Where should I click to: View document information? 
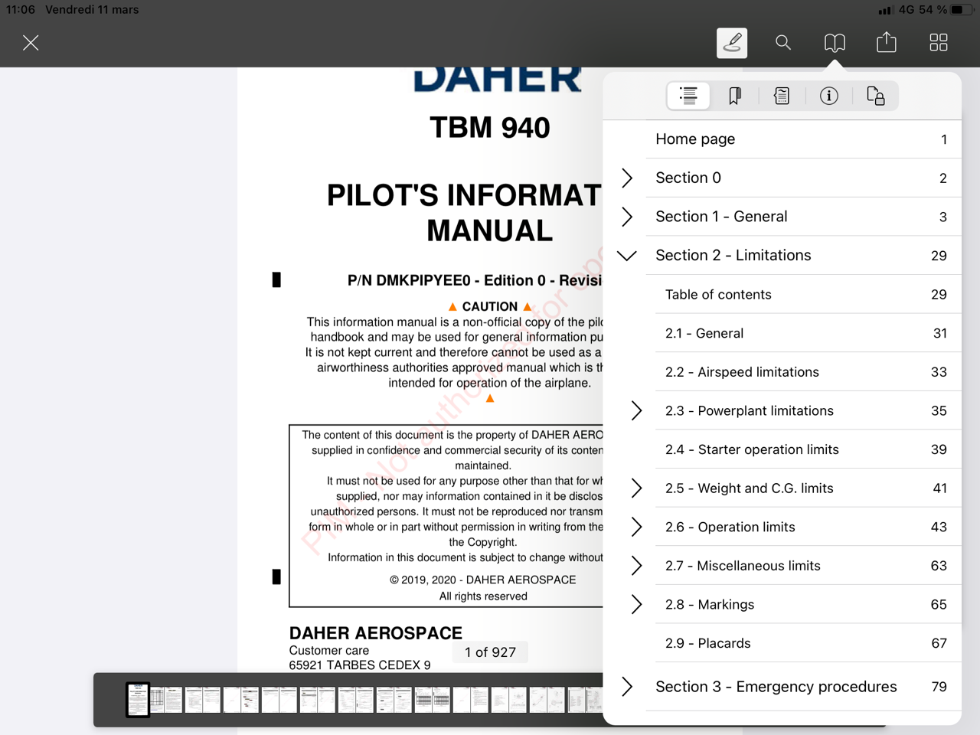829,96
